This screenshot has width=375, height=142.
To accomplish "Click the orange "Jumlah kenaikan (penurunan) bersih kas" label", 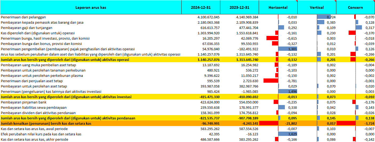I will point(46,124).
